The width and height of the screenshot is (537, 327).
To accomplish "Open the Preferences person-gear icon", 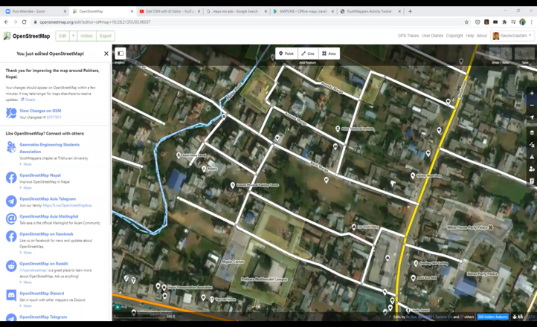I will (532, 169).
